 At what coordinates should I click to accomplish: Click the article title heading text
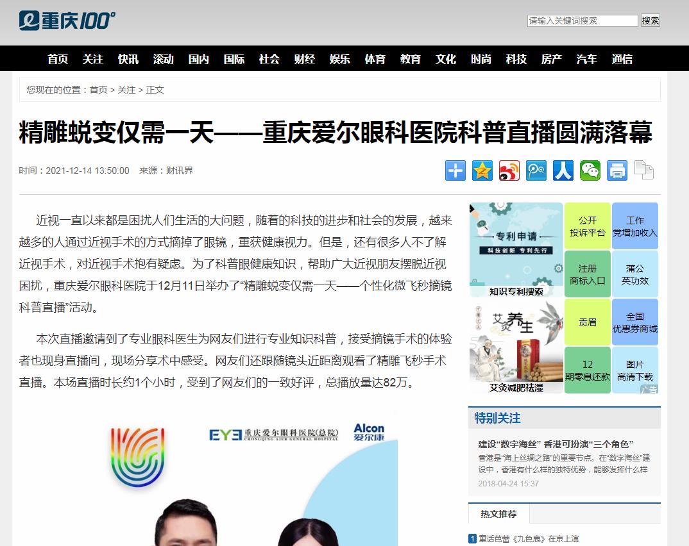(x=336, y=132)
